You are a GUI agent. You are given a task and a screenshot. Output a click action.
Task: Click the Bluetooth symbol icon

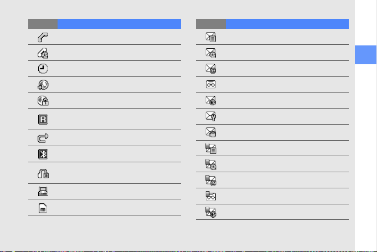click(x=43, y=155)
